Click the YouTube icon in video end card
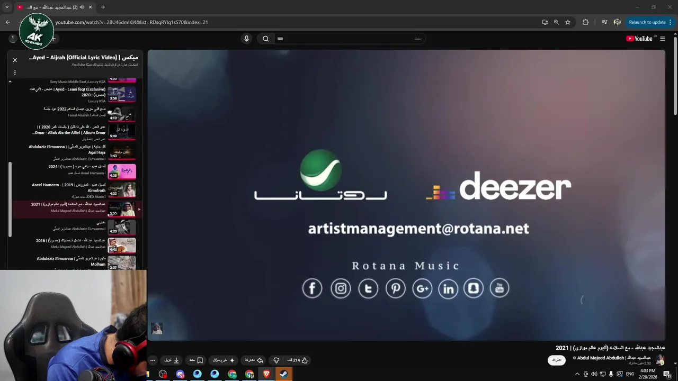The image size is (678, 381). coord(499,288)
